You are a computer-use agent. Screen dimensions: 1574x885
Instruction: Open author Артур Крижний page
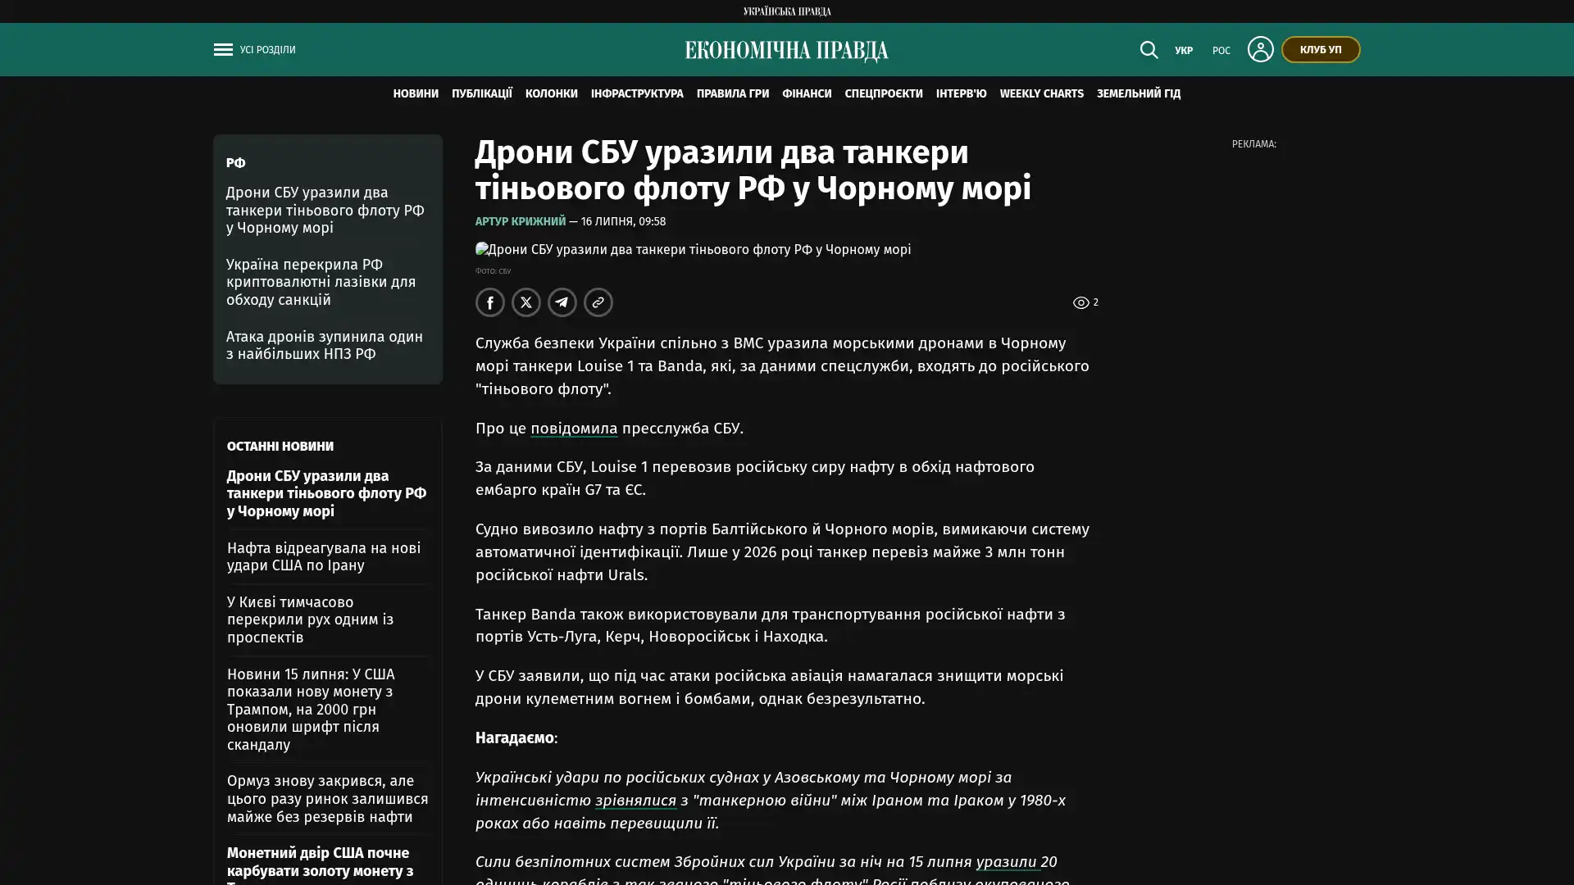521,221
